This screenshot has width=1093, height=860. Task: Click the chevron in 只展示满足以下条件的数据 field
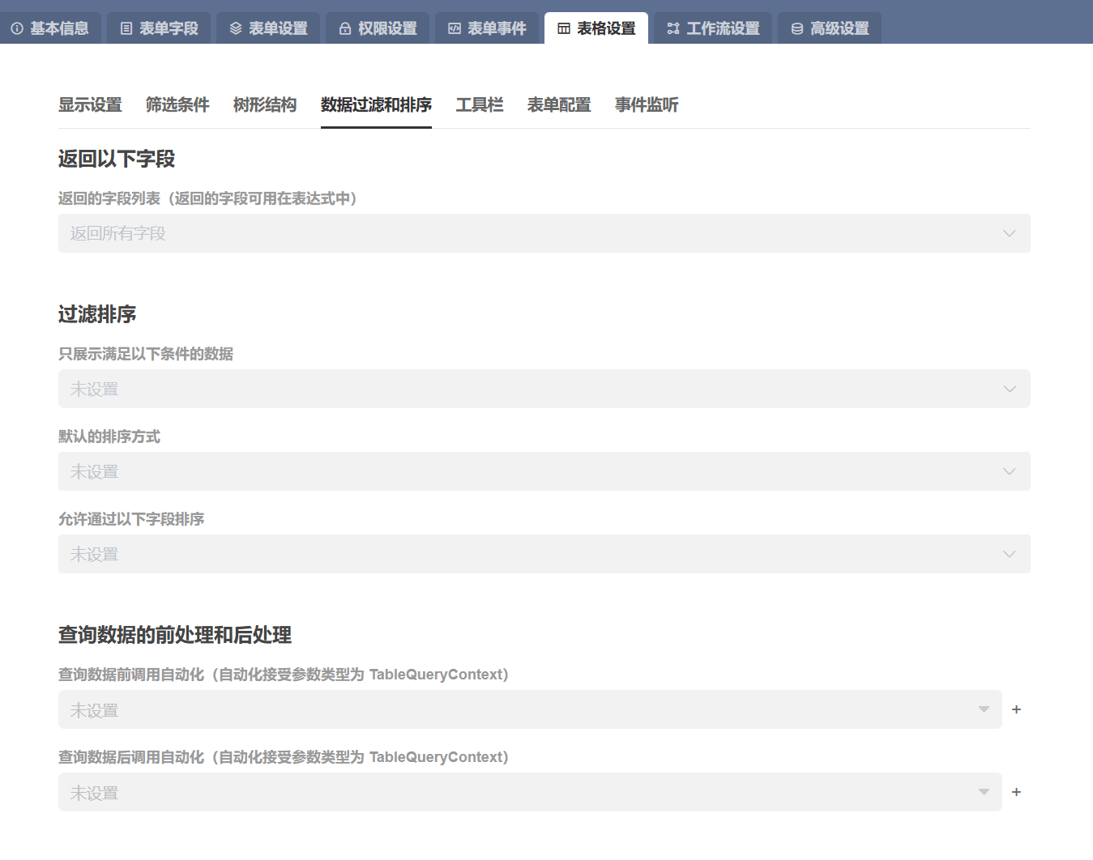click(1009, 389)
